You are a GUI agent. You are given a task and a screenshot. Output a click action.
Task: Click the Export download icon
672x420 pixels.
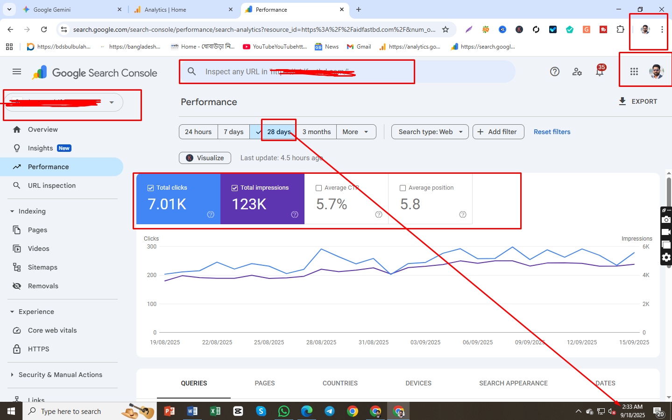622,101
